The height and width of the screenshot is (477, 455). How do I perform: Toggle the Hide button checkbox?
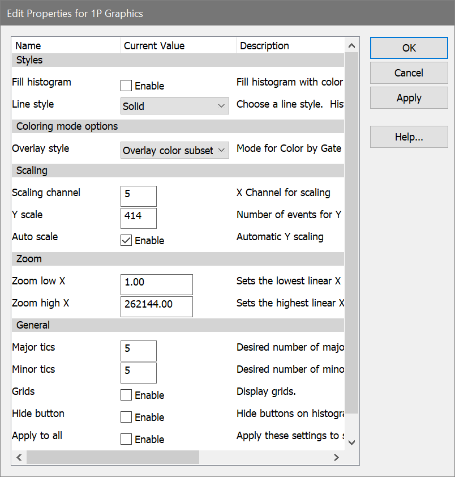coord(126,418)
